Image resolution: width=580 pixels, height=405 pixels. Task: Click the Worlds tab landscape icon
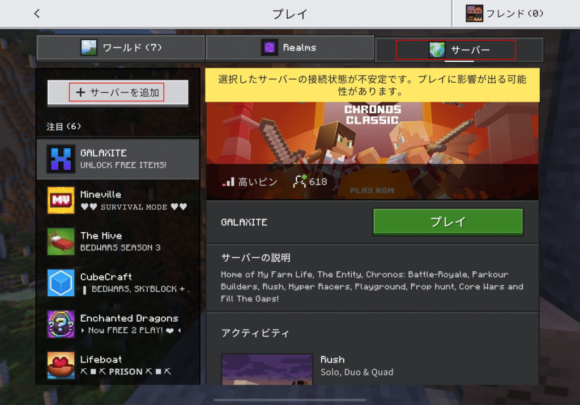[89, 48]
